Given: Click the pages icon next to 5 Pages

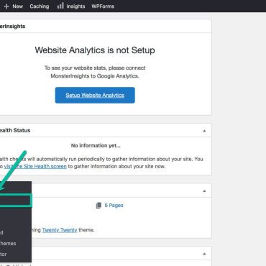Looking at the screenshot, I should [98, 206].
